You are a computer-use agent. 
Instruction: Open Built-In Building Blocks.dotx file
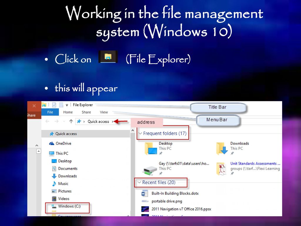click(x=175, y=193)
